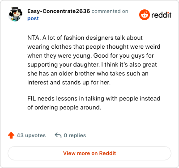Click the line "of ordering people around."
The image size is (179, 168).
point(64,107)
